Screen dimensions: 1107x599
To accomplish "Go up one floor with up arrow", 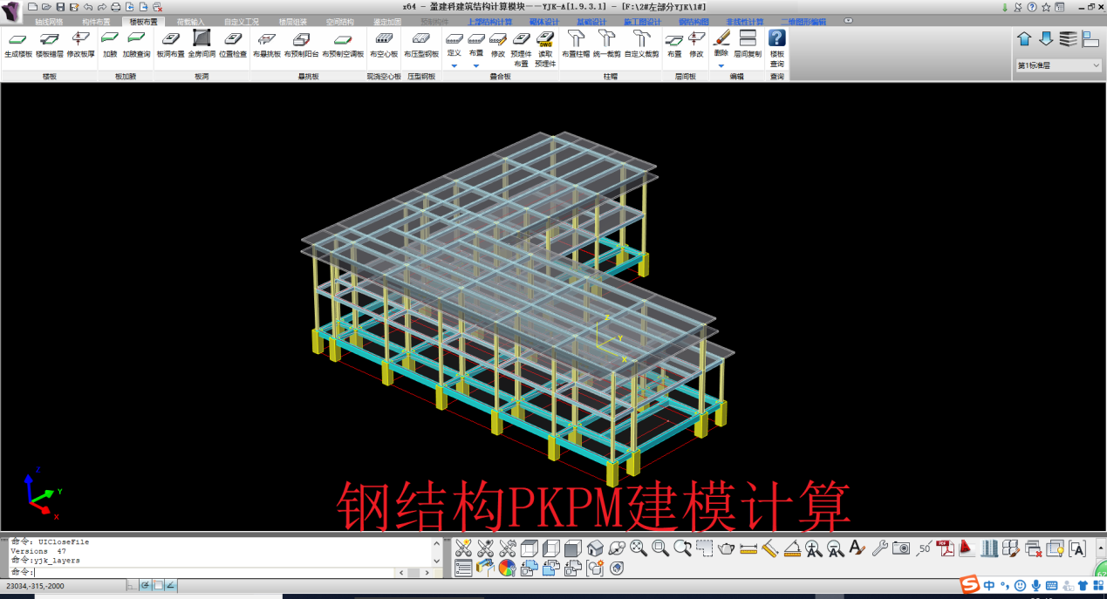I will [x=1024, y=39].
